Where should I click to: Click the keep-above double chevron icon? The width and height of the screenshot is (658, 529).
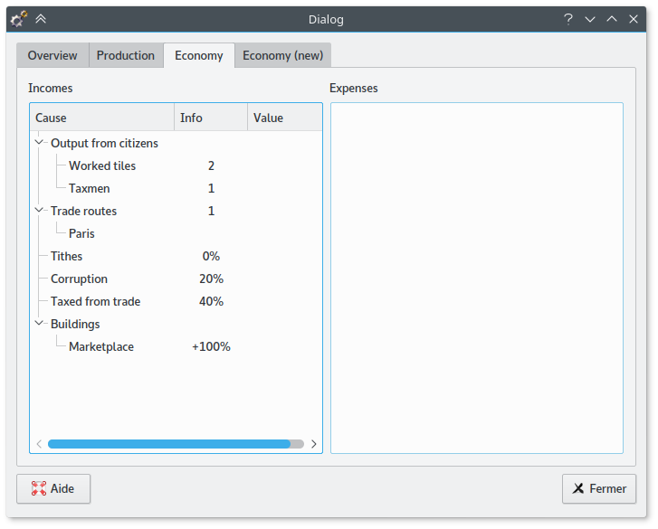[41, 18]
